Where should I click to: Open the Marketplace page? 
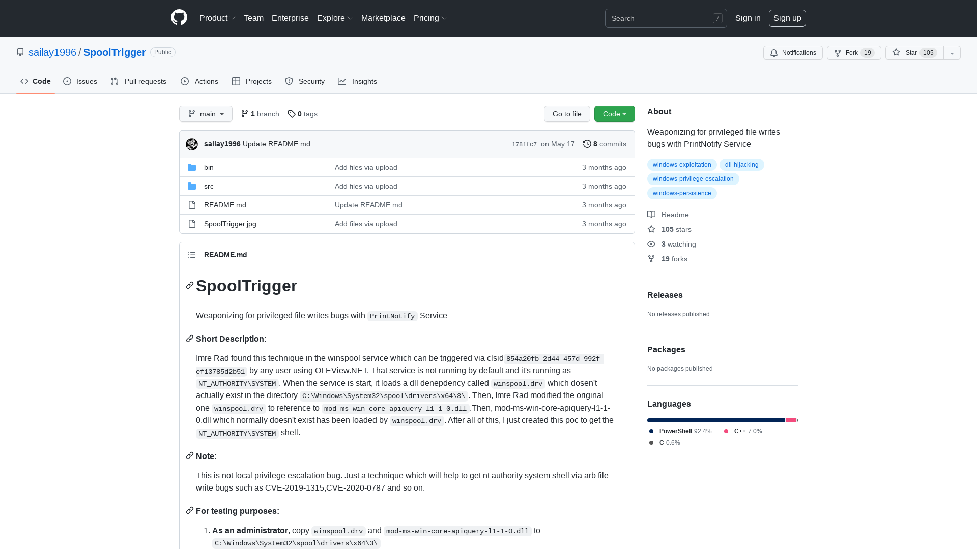[383, 18]
